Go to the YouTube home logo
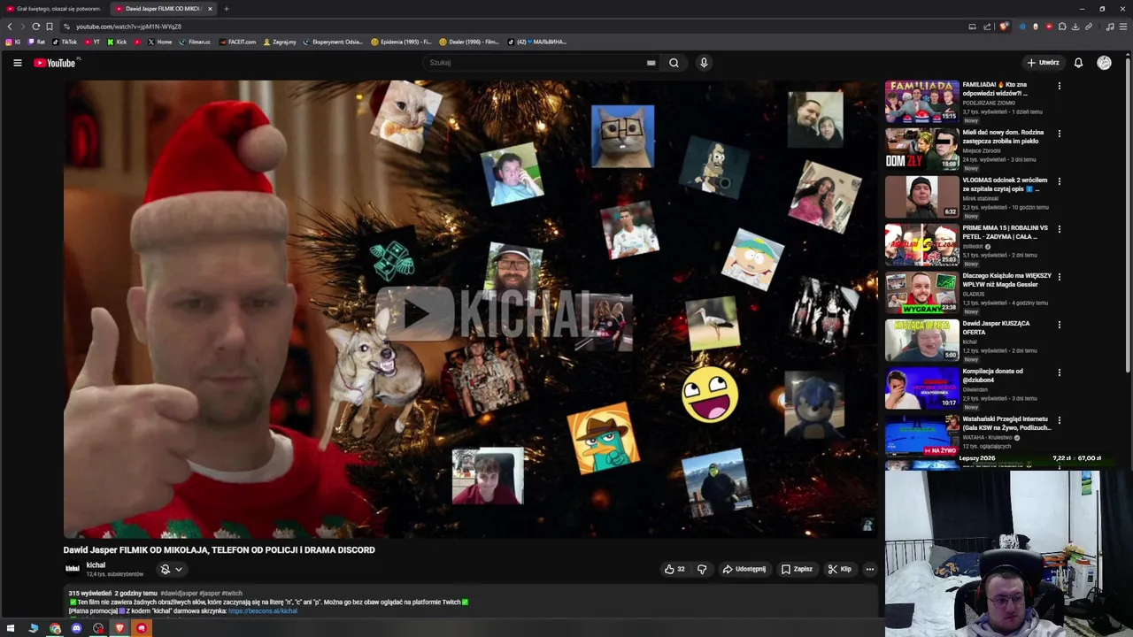This screenshot has height=637, width=1133. (x=56, y=63)
